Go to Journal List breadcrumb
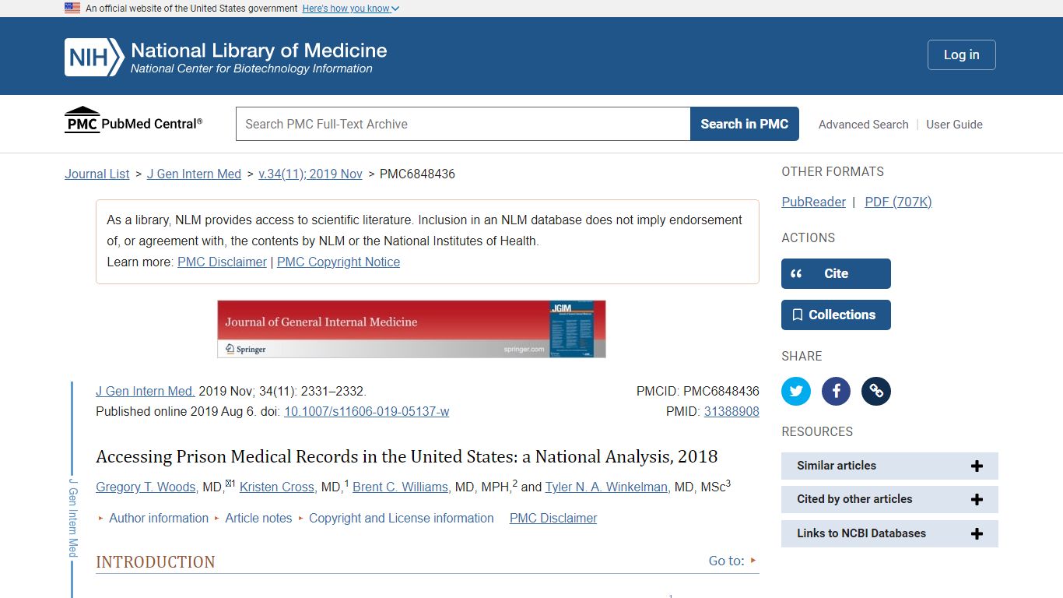 [x=97, y=174]
